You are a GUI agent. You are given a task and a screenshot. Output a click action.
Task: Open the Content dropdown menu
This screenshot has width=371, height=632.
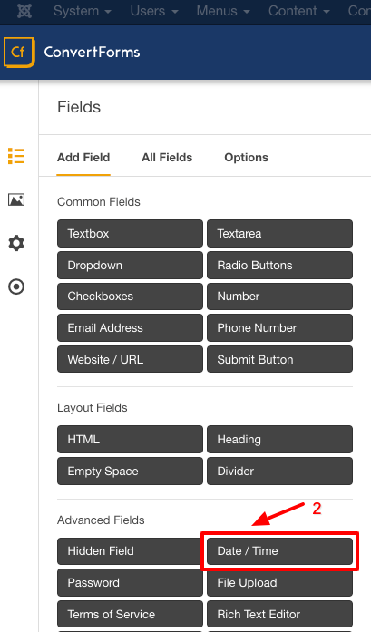click(298, 11)
